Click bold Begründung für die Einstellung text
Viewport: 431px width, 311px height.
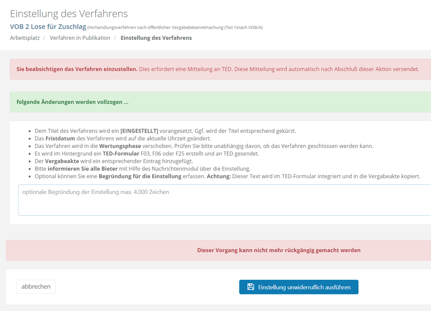(140, 176)
